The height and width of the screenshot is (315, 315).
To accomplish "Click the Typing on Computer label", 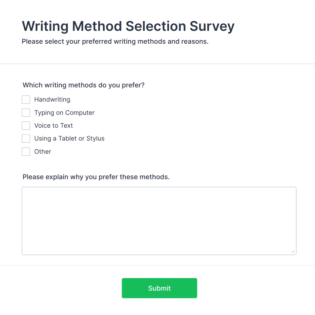I will pos(64,112).
